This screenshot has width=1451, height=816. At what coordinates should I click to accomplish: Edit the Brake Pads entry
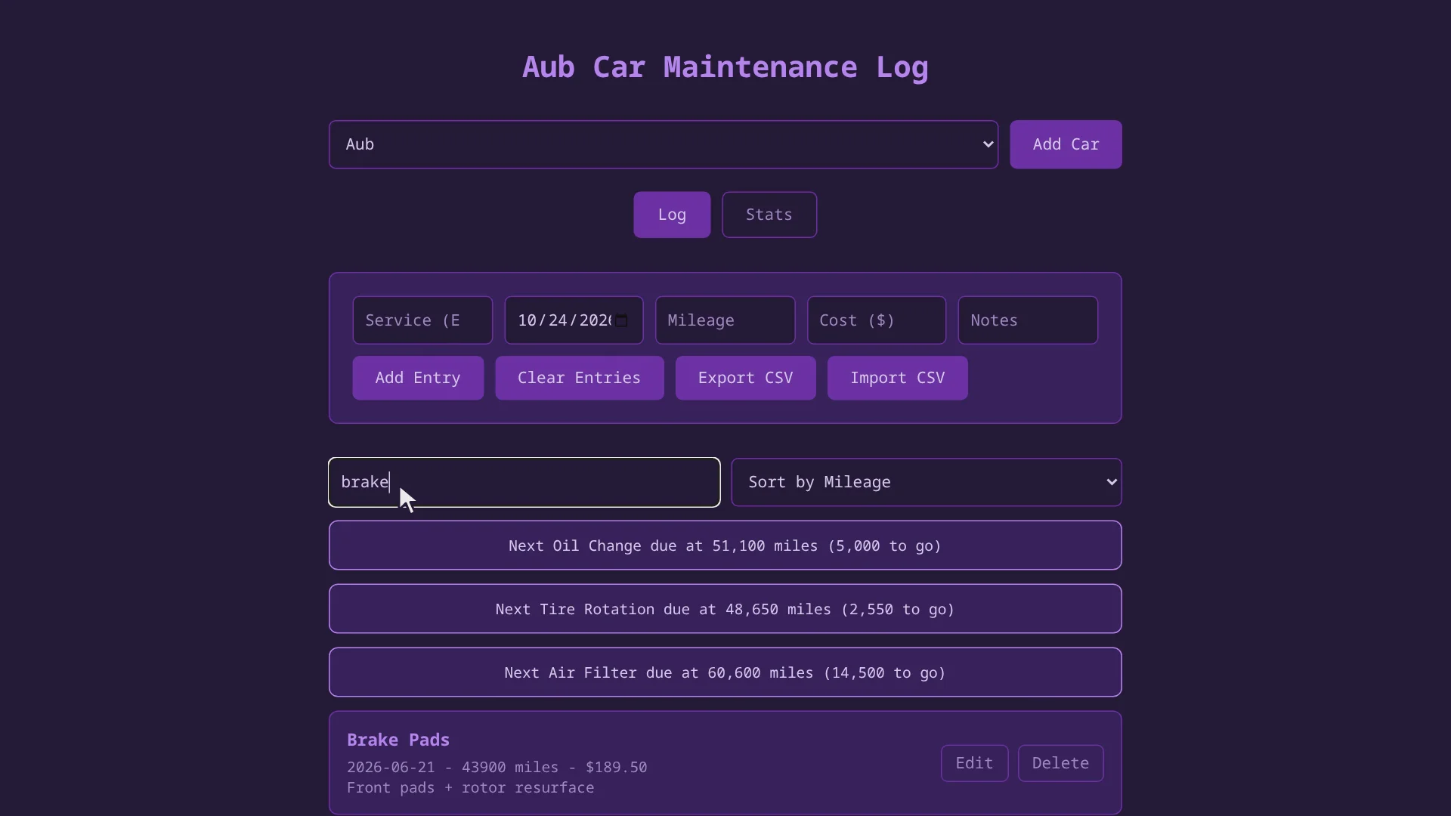point(974,763)
